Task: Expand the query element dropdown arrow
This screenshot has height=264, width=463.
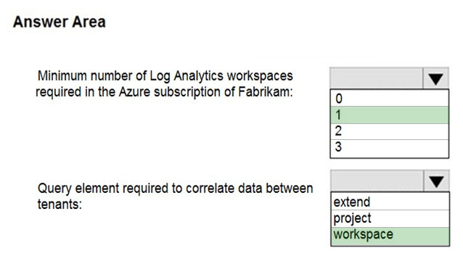Action: point(436,181)
